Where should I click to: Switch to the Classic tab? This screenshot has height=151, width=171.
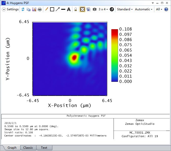click(x=28, y=148)
